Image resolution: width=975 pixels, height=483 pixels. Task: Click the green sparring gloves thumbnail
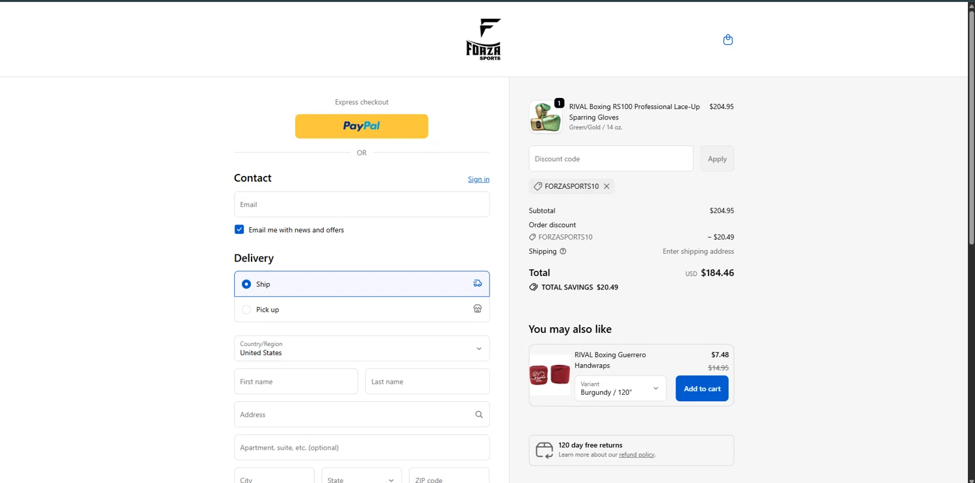[x=545, y=117]
